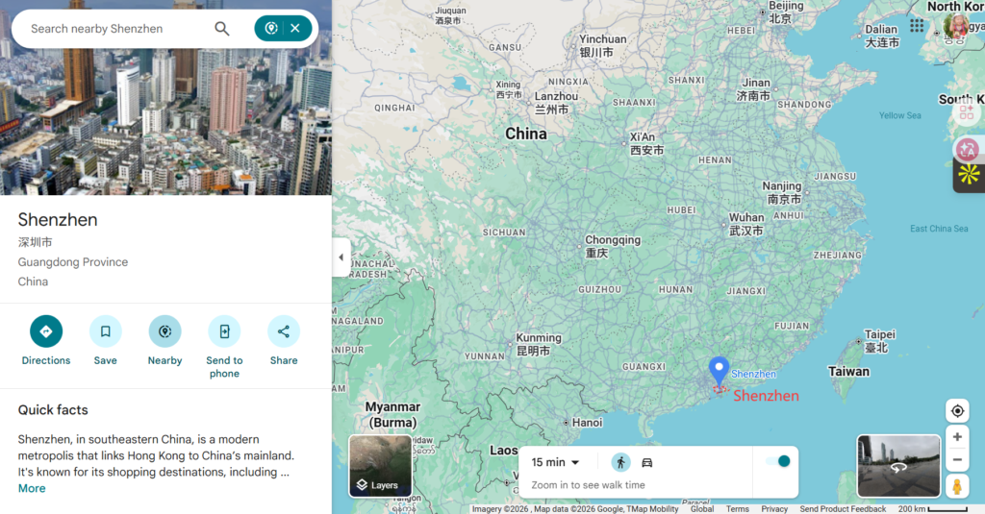
Task: Click the Xi'An city label
Action: tap(646, 144)
